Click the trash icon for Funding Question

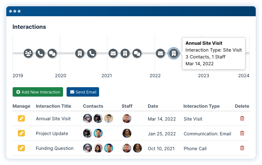tap(242, 148)
